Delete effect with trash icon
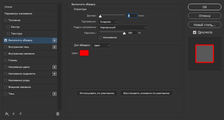 [58, 114]
